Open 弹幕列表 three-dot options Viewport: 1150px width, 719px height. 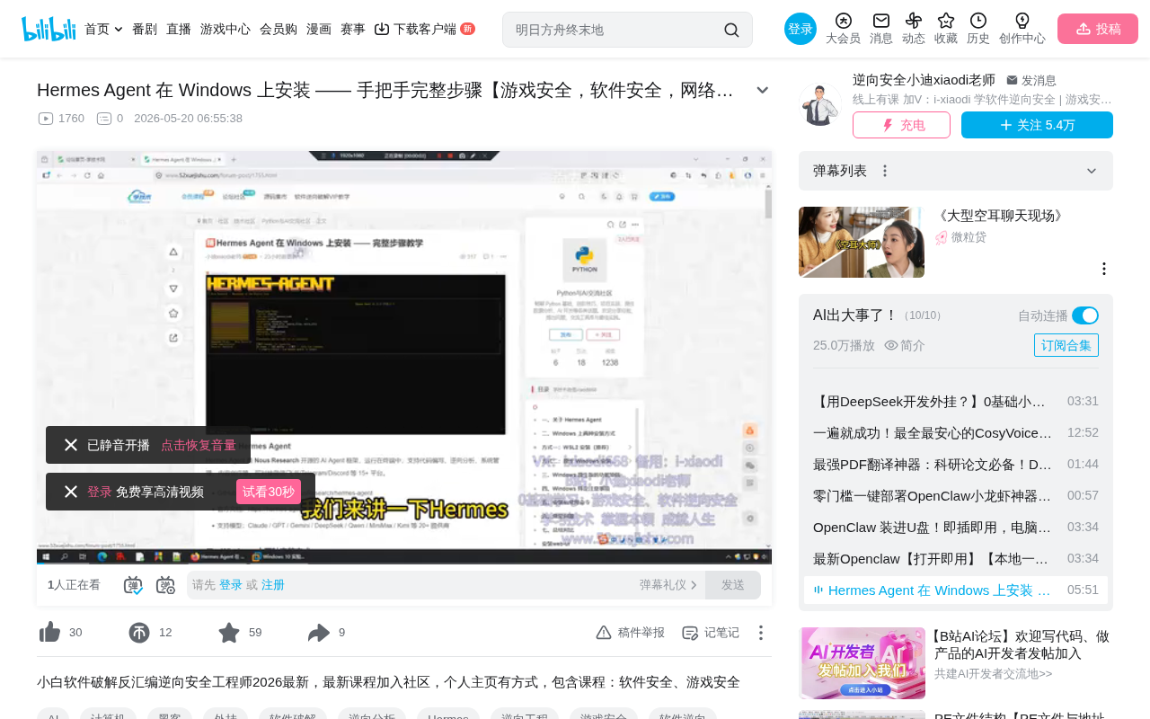tap(885, 171)
